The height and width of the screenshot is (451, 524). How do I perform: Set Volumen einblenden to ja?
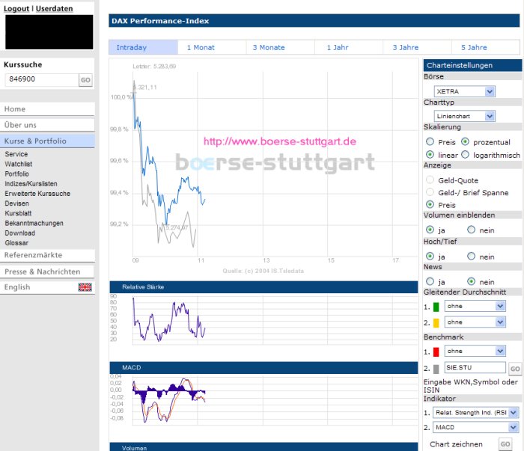(x=430, y=230)
